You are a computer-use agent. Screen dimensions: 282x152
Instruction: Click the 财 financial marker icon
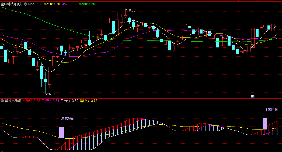pos(253,97)
